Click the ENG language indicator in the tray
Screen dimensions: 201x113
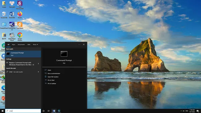(187, 111)
